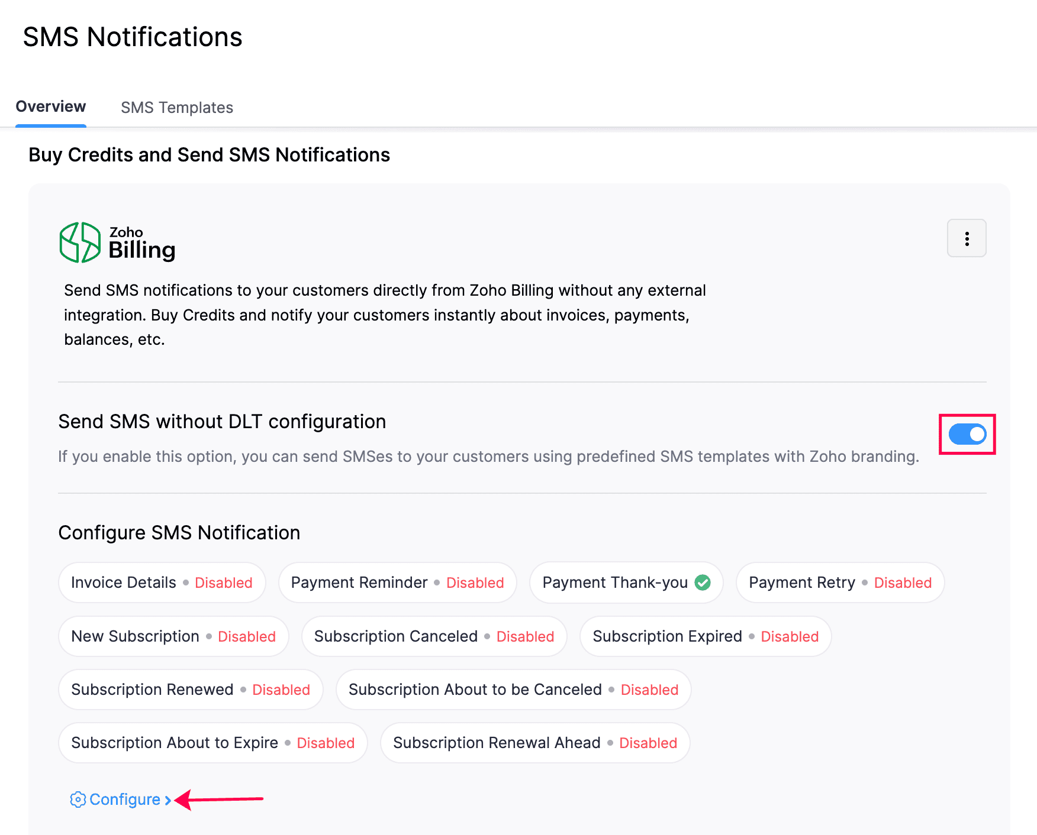Disable the Send SMS without DLT configuration switch

tap(967, 435)
